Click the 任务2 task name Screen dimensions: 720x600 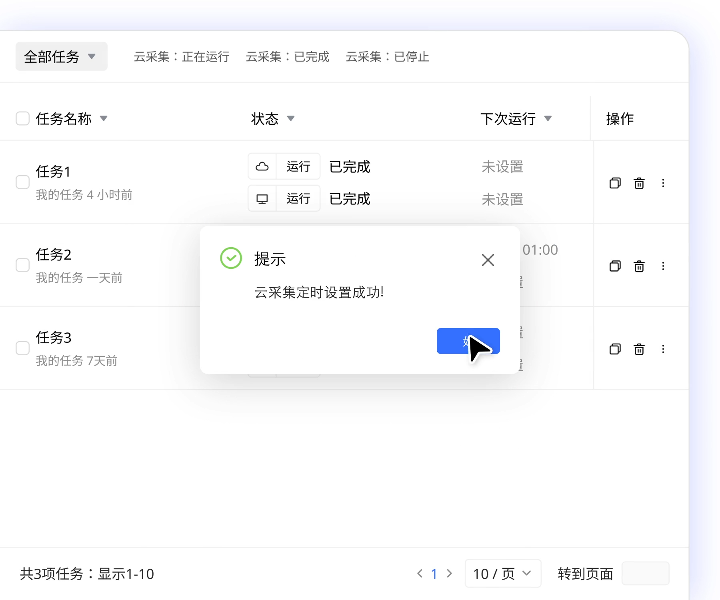pos(54,254)
